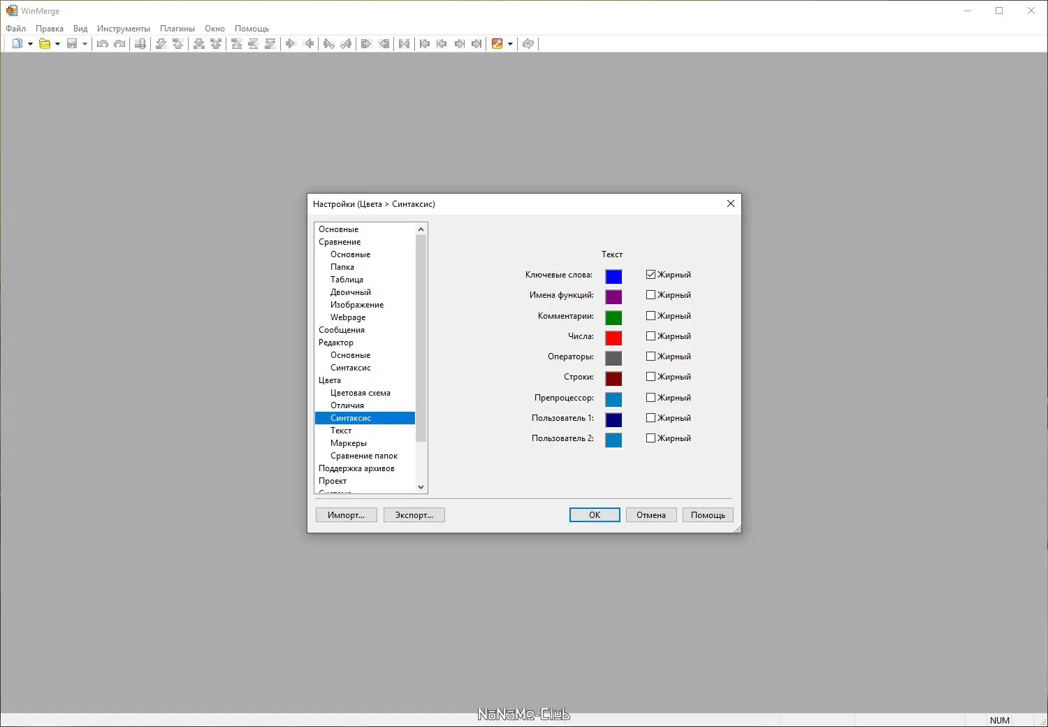Pick the Строки dark red color swatch
Viewport: 1048px width, 727px height.
tap(613, 379)
